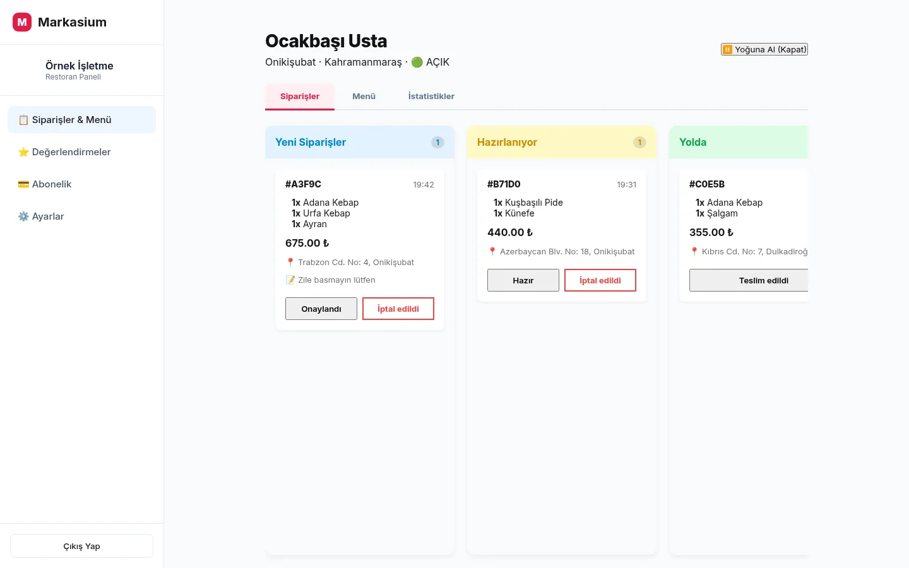Viewport: 909px width, 568px height.
Task: Click the Urfa Kebap item line
Action: (321, 213)
